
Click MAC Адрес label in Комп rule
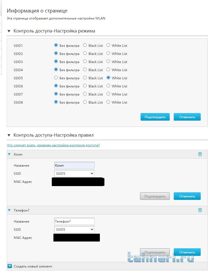coord(23,182)
